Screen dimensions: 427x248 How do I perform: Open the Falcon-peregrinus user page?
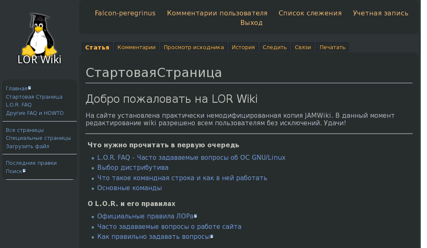(x=125, y=13)
